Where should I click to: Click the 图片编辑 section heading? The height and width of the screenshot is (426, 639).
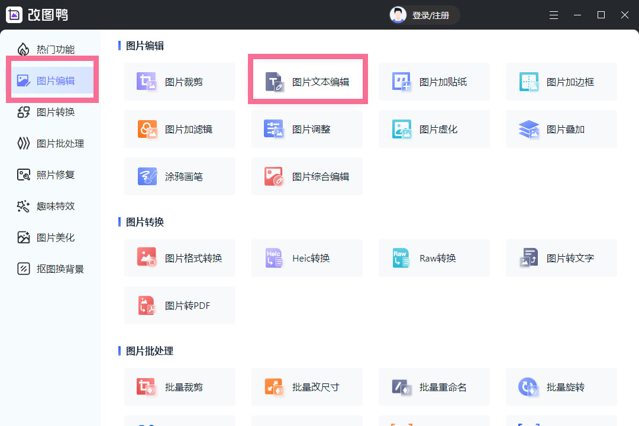(x=145, y=46)
